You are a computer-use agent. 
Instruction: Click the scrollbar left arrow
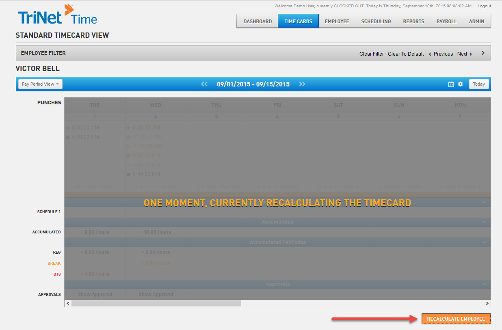click(x=68, y=303)
